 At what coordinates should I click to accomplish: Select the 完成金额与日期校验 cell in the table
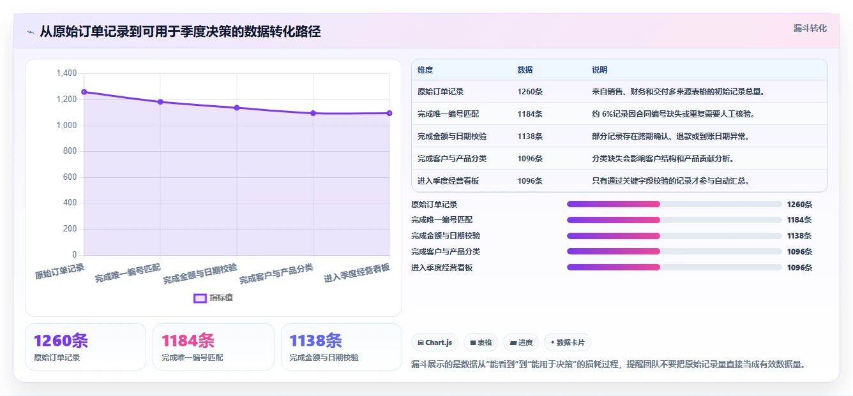tap(452, 136)
